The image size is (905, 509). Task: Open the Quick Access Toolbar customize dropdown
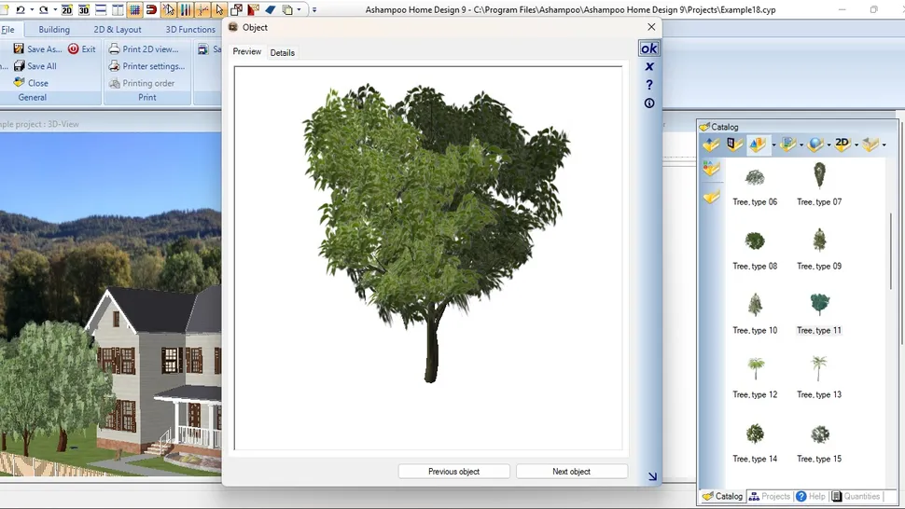click(x=314, y=10)
